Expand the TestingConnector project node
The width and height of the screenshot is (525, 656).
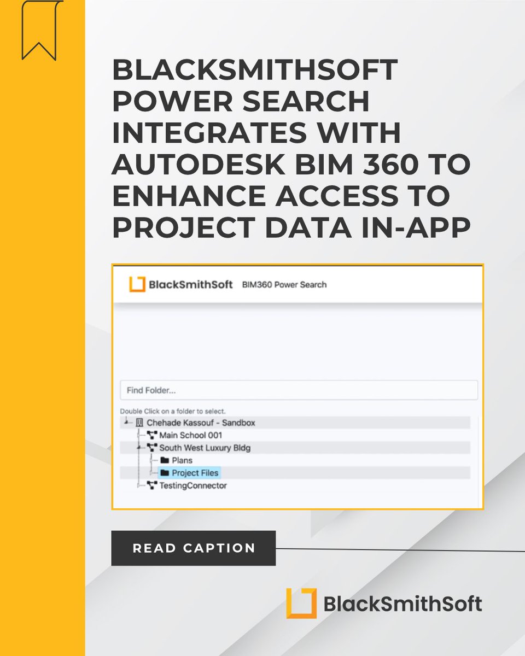coord(138,485)
